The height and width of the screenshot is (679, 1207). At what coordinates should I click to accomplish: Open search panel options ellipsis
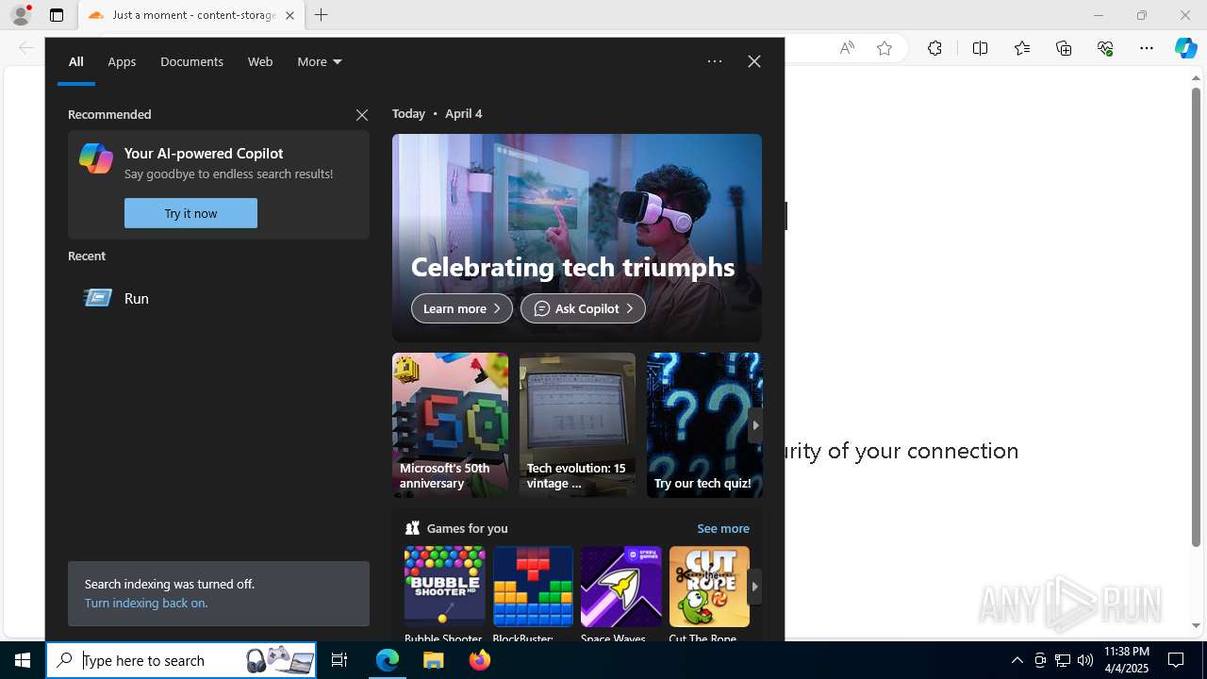click(x=715, y=61)
